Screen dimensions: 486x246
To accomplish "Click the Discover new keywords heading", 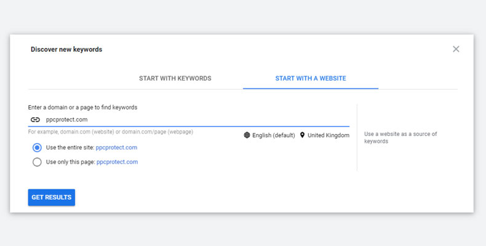I will tap(66, 50).
